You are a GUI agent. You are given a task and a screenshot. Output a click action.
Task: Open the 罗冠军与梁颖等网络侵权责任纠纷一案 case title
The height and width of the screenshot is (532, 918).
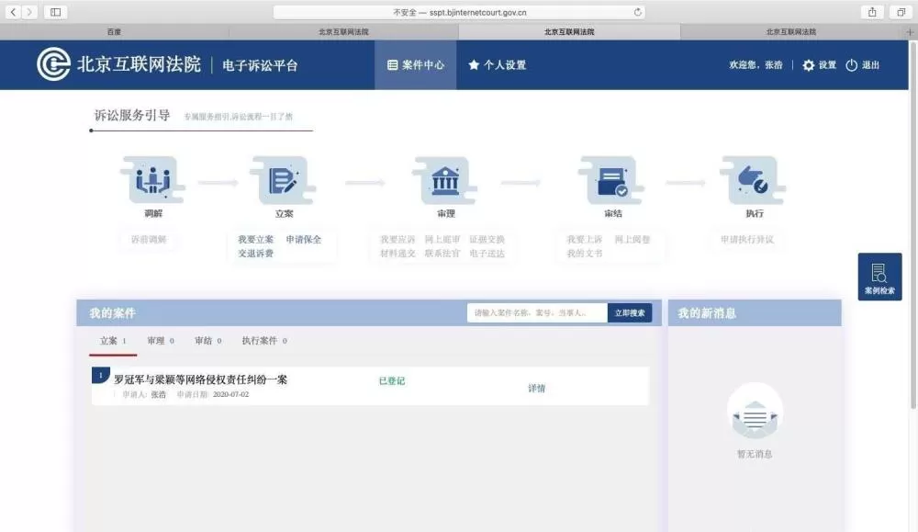[x=201, y=379]
